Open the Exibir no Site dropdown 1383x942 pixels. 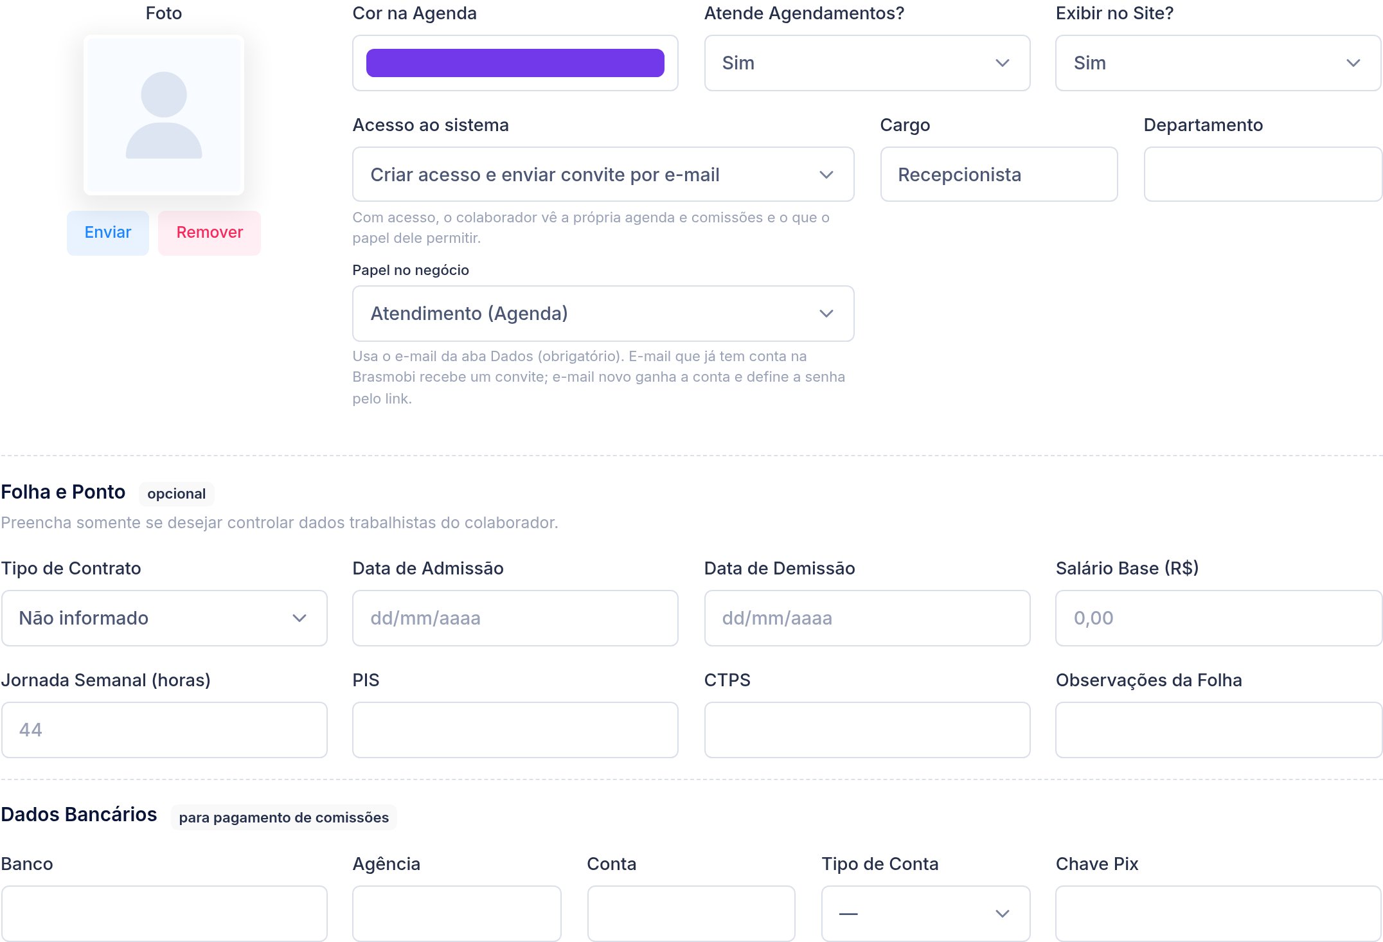[x=1218, y=63]
